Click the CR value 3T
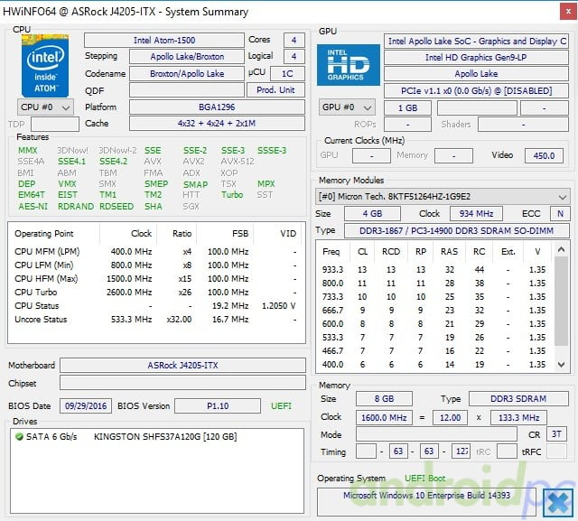 click(x=556, y=434)
